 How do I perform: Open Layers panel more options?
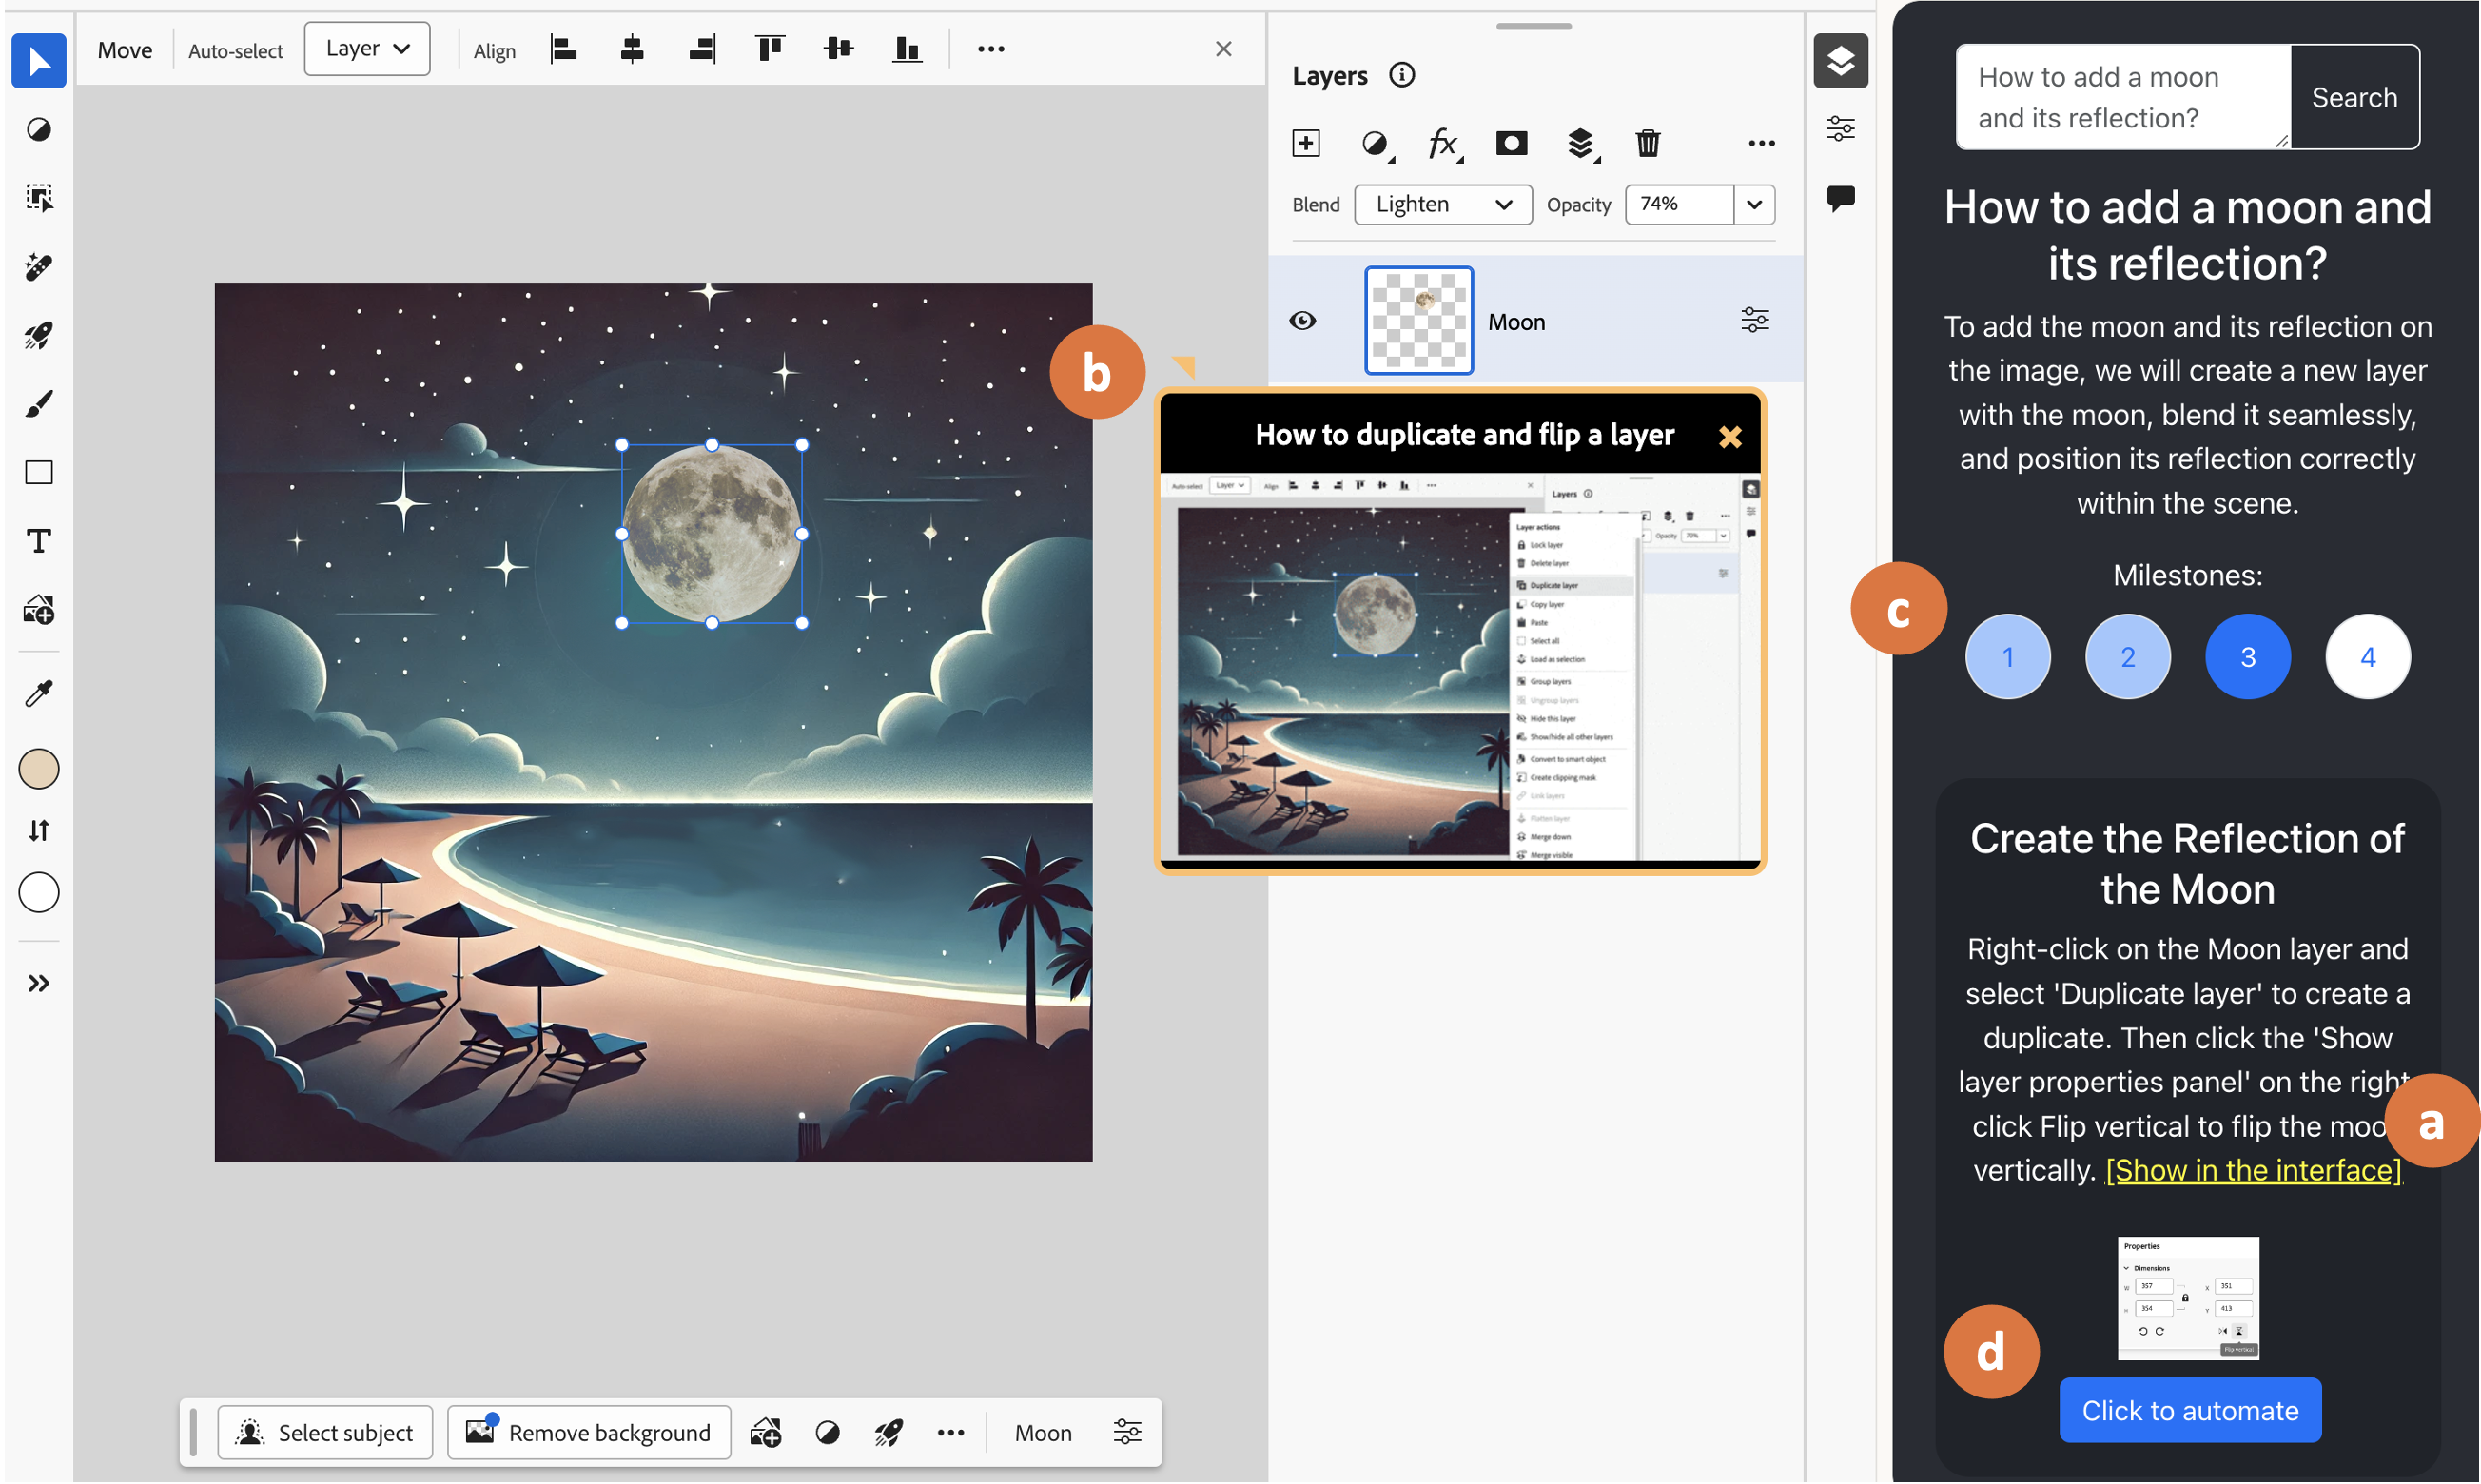coord(1762,144)
